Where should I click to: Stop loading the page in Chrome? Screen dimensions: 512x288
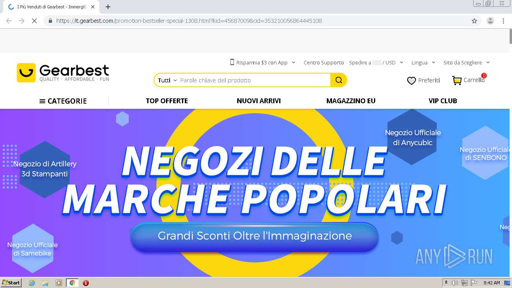pos(34,21)
